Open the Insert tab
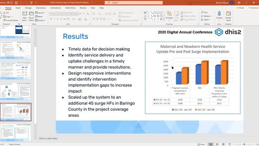259x146 pixels. point(18,8)
